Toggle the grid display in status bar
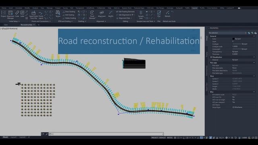Screen dimensions: 258x145 (175, 138)
